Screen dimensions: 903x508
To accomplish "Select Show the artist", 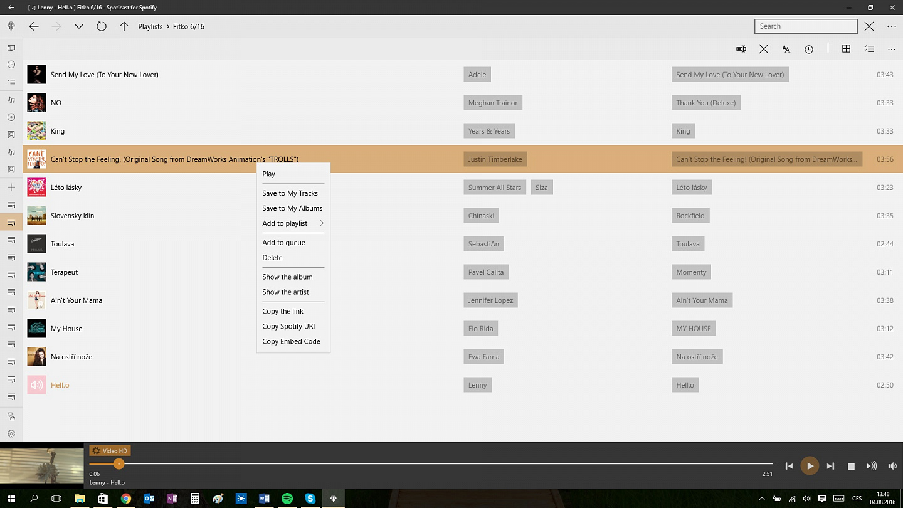I will pyautogui.click(x=293, y=292).
